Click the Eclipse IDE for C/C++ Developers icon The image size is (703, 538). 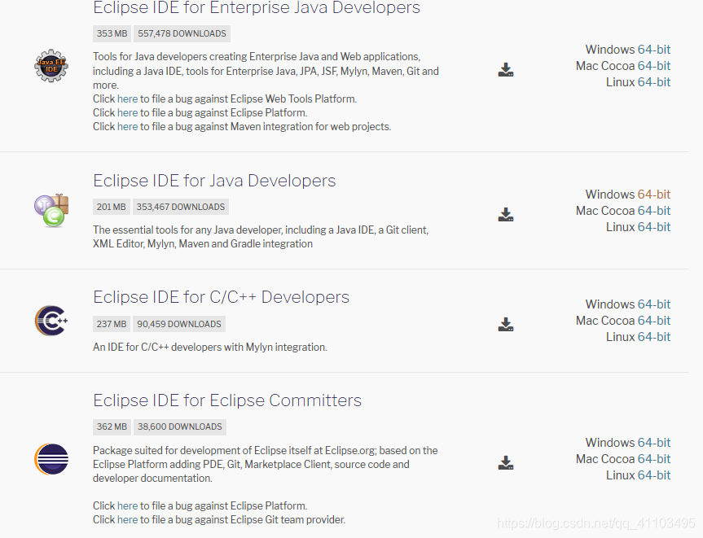(x=51, y=321)
